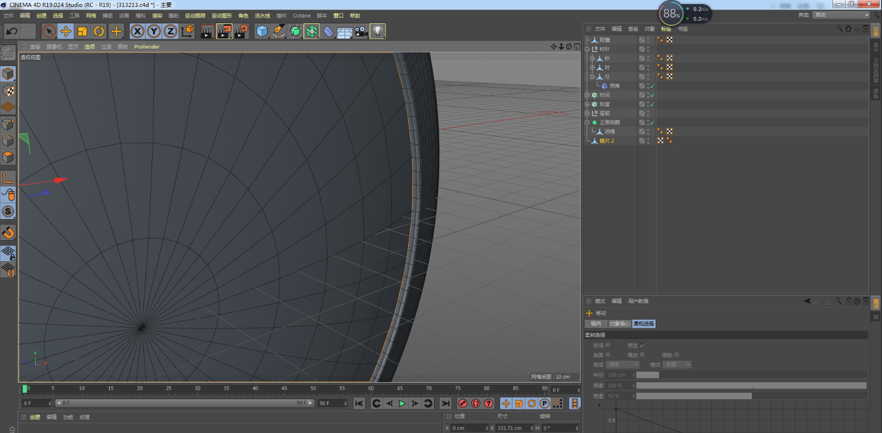The height and width of the screenshot is (433, 882).
Task: Toggle the 表面 checkbox
Action: click(x=608, y=355)
